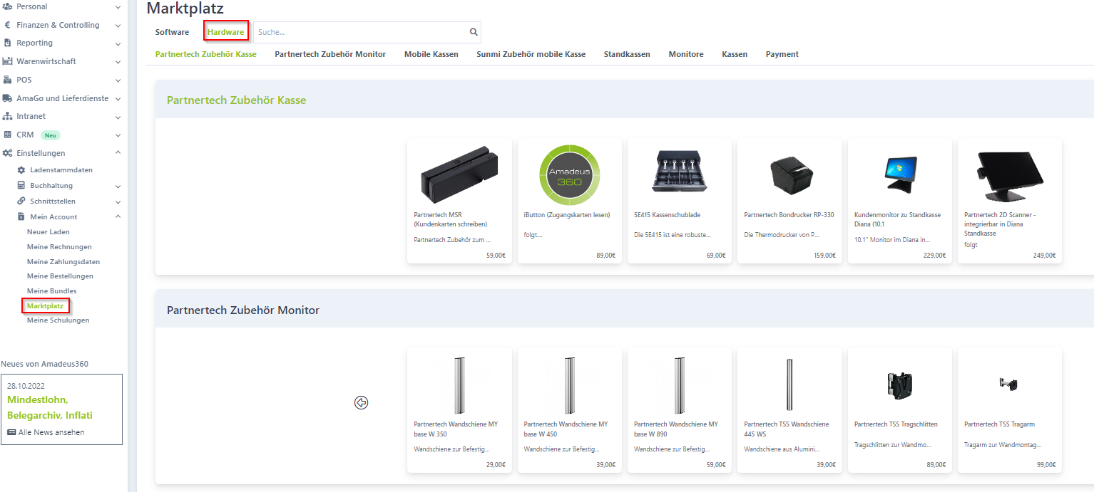
Task: Open Neuer Laden
Action: 48,232
